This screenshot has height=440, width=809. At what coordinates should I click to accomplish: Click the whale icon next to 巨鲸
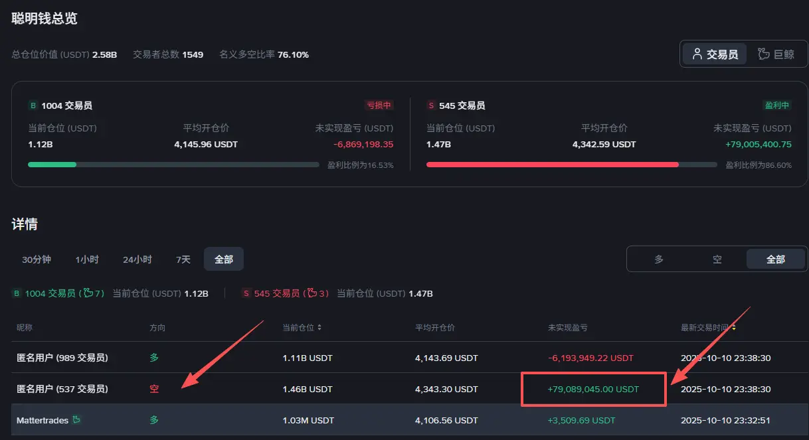pos(764,54)
